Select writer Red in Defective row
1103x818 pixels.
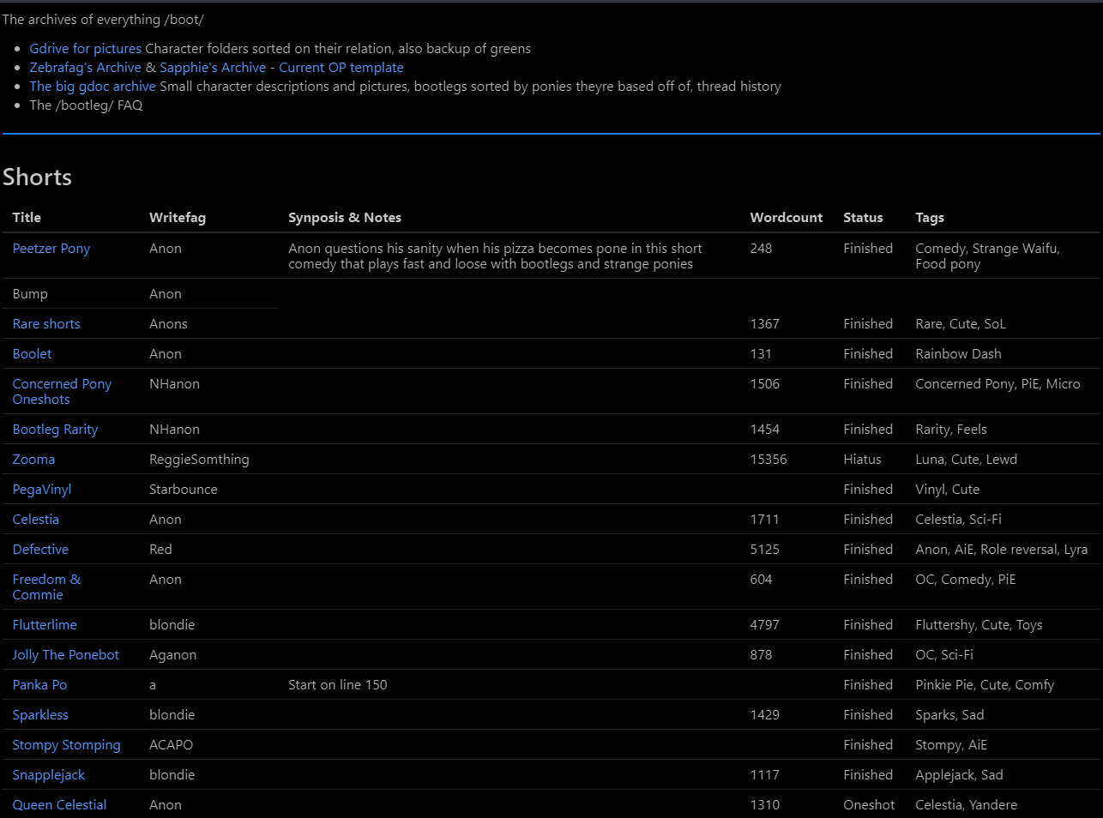click(x=160, y=550)
